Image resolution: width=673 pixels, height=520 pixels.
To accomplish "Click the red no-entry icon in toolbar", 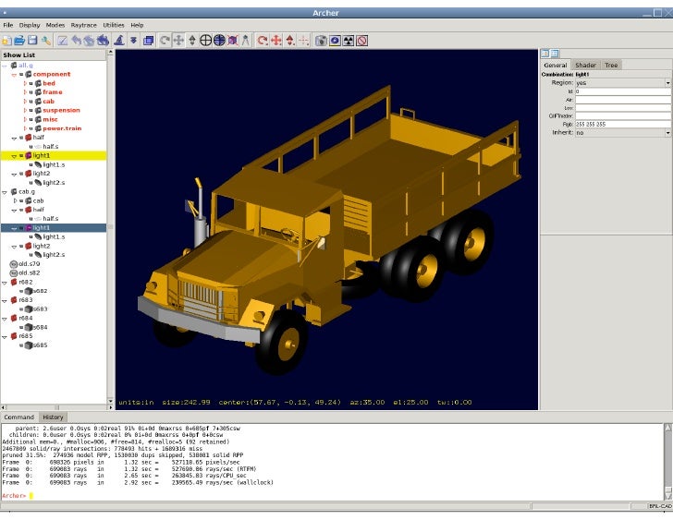I will pyautogui.click(x=362, y=41).
